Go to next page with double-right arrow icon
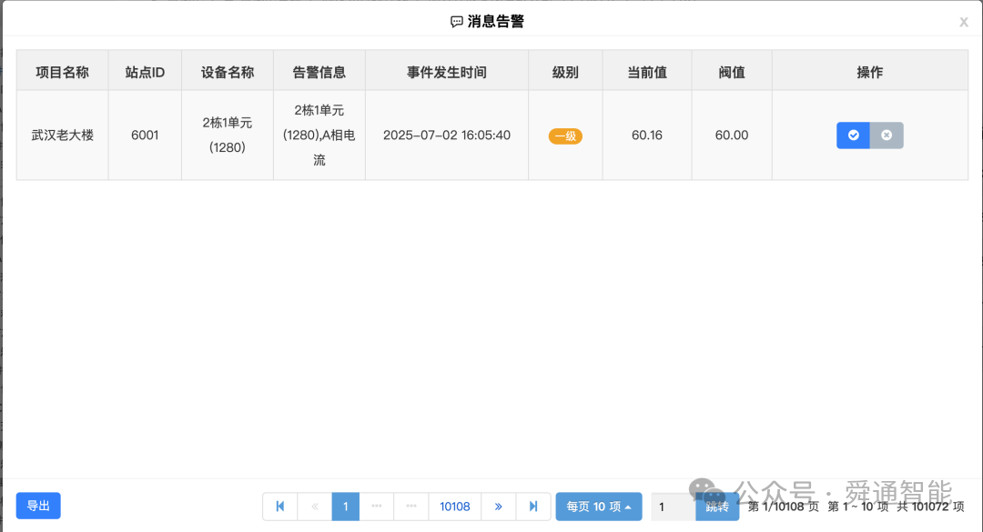983x532 pixels. click(x=499, y=507)
